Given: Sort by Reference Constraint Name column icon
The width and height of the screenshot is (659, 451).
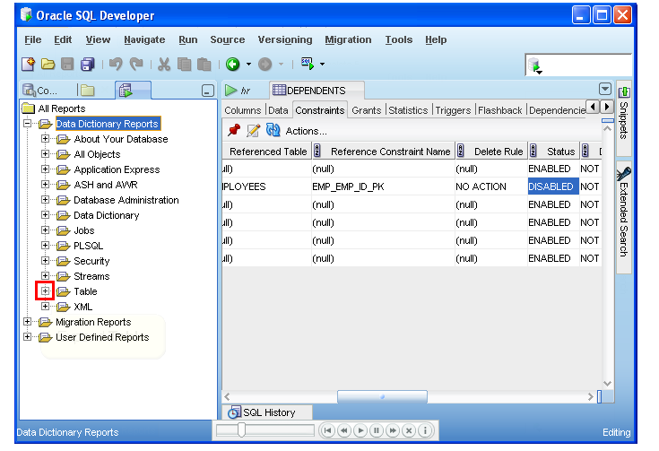Looking at the screenshot, I should click(317, 151).
